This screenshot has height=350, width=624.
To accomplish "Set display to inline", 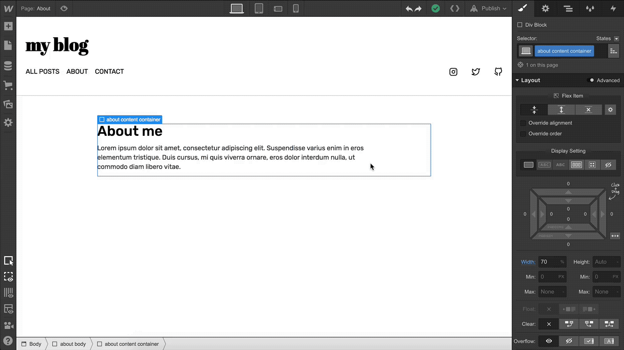I will point(560,165).
